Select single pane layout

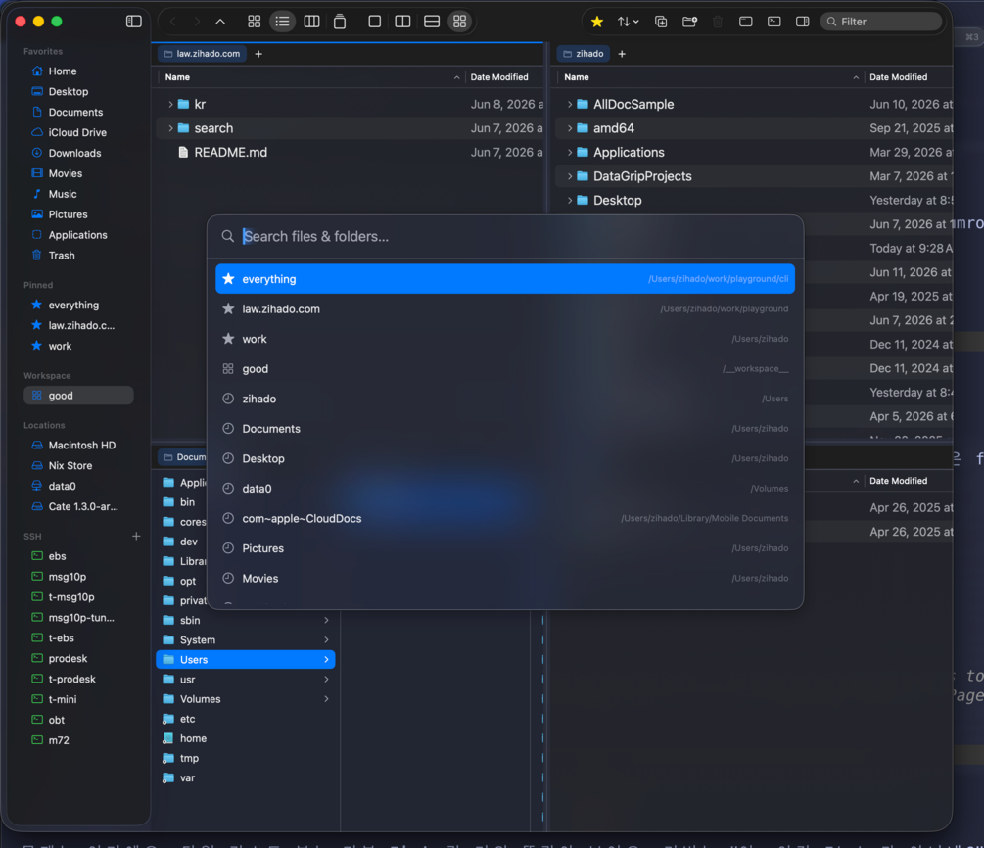coord(375,22)
